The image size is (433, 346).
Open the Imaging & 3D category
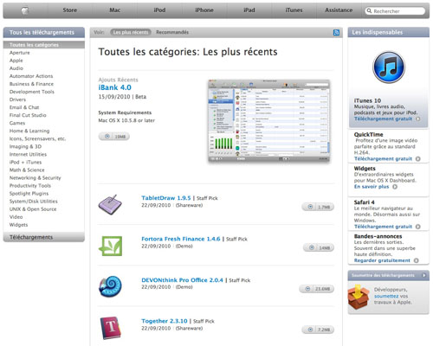25,146
